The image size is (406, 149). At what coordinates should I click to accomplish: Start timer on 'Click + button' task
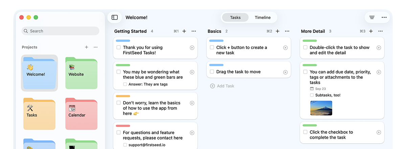pos(285,48)
